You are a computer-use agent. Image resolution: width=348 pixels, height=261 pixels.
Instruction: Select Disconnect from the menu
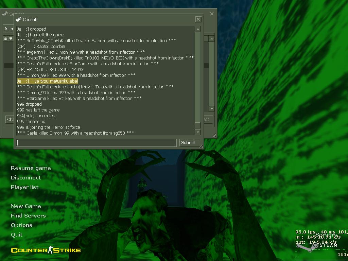(26, 177)
